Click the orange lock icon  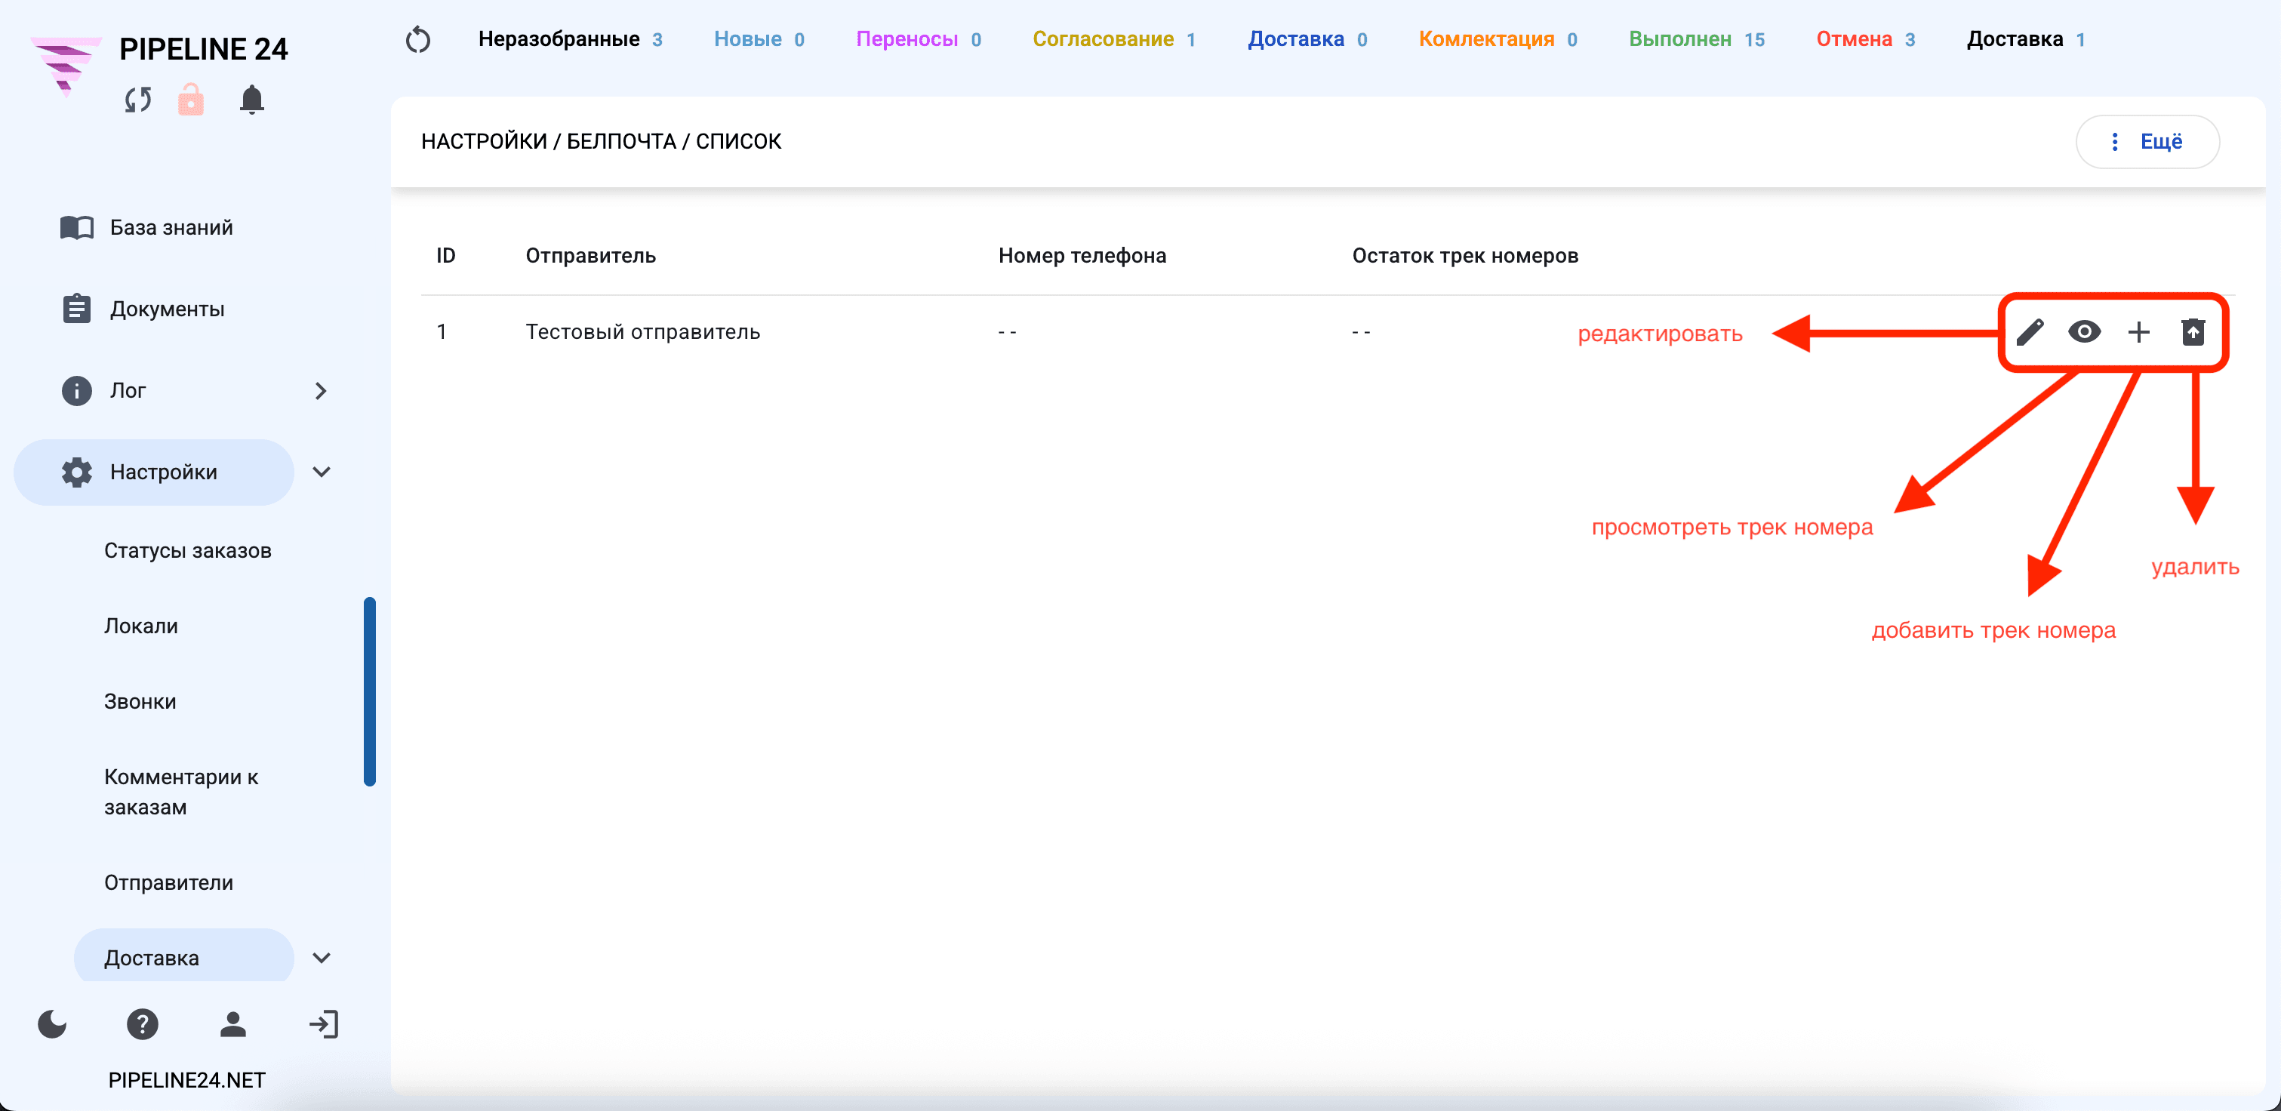pyautogui.click(x=190, y=99)
